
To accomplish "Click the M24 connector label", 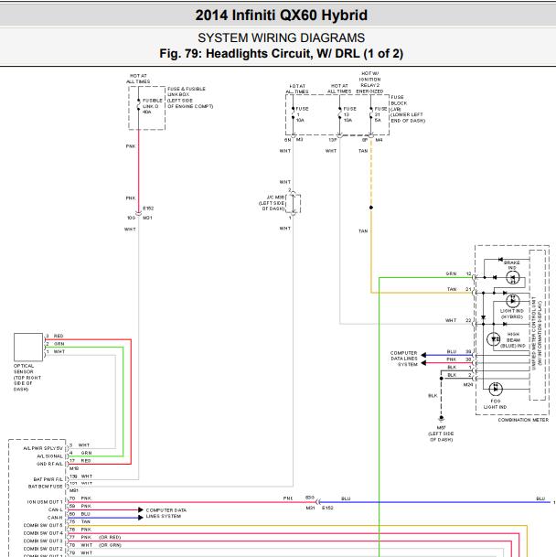I will coord(468,385).
